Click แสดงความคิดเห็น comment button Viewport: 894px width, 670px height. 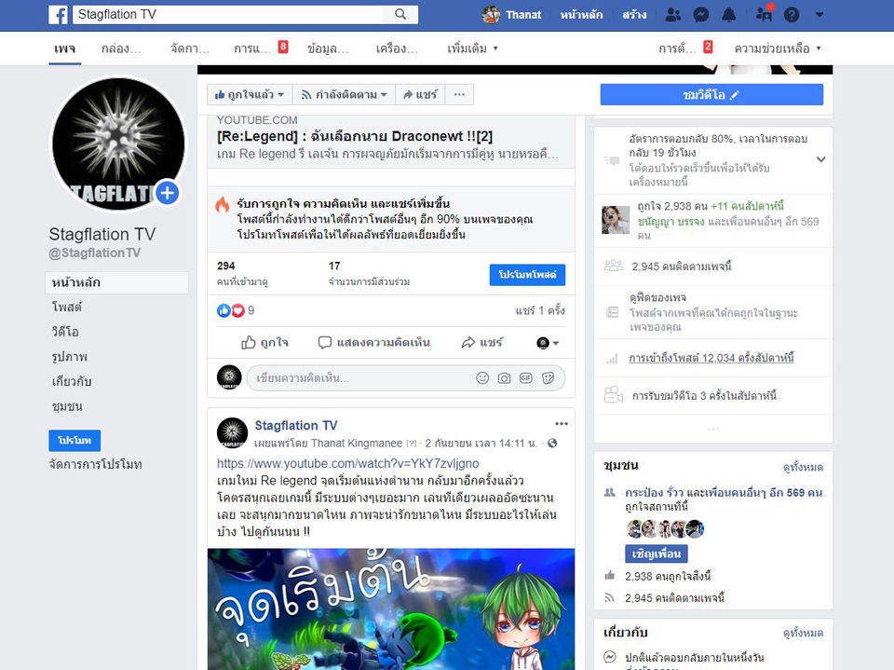point(374,342)
